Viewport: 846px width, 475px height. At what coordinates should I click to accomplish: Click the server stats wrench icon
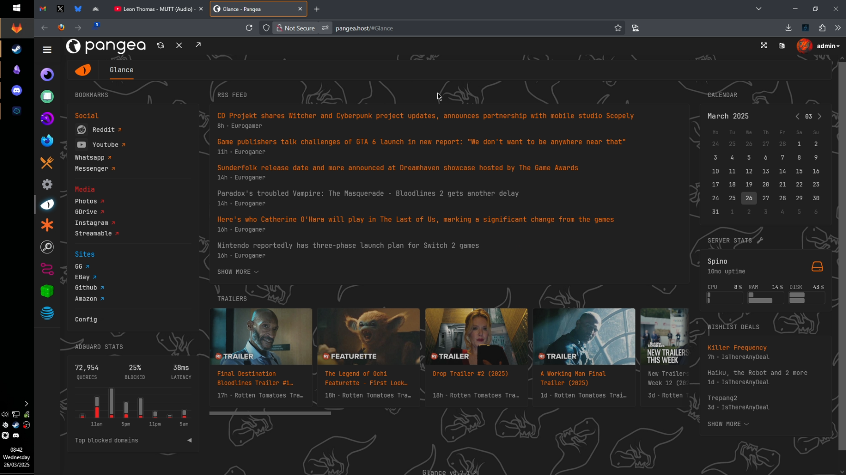pos(760,241)
